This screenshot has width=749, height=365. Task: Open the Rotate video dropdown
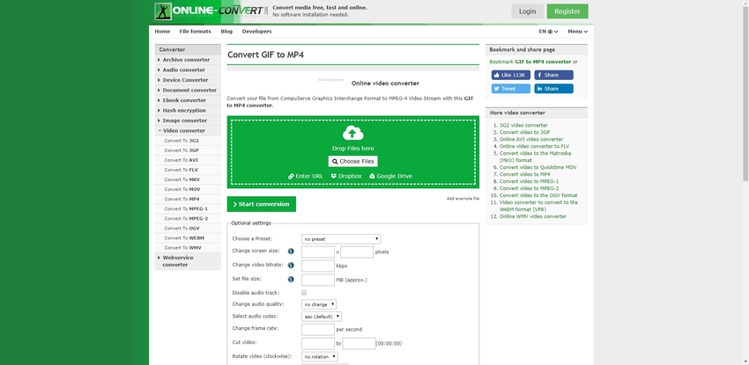coord(320,357)
